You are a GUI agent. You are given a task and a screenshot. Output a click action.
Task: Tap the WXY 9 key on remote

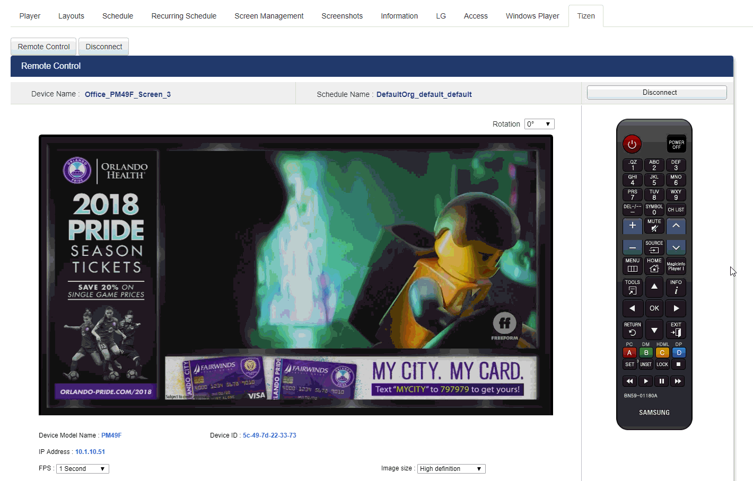click(676, 195)
